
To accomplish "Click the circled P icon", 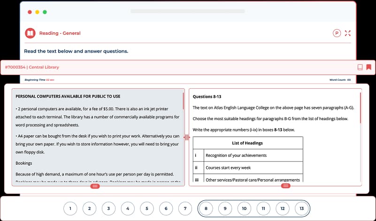I will point(337,33).
